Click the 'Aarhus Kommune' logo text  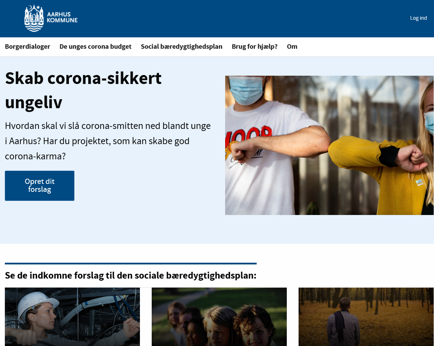pos(62,17)
